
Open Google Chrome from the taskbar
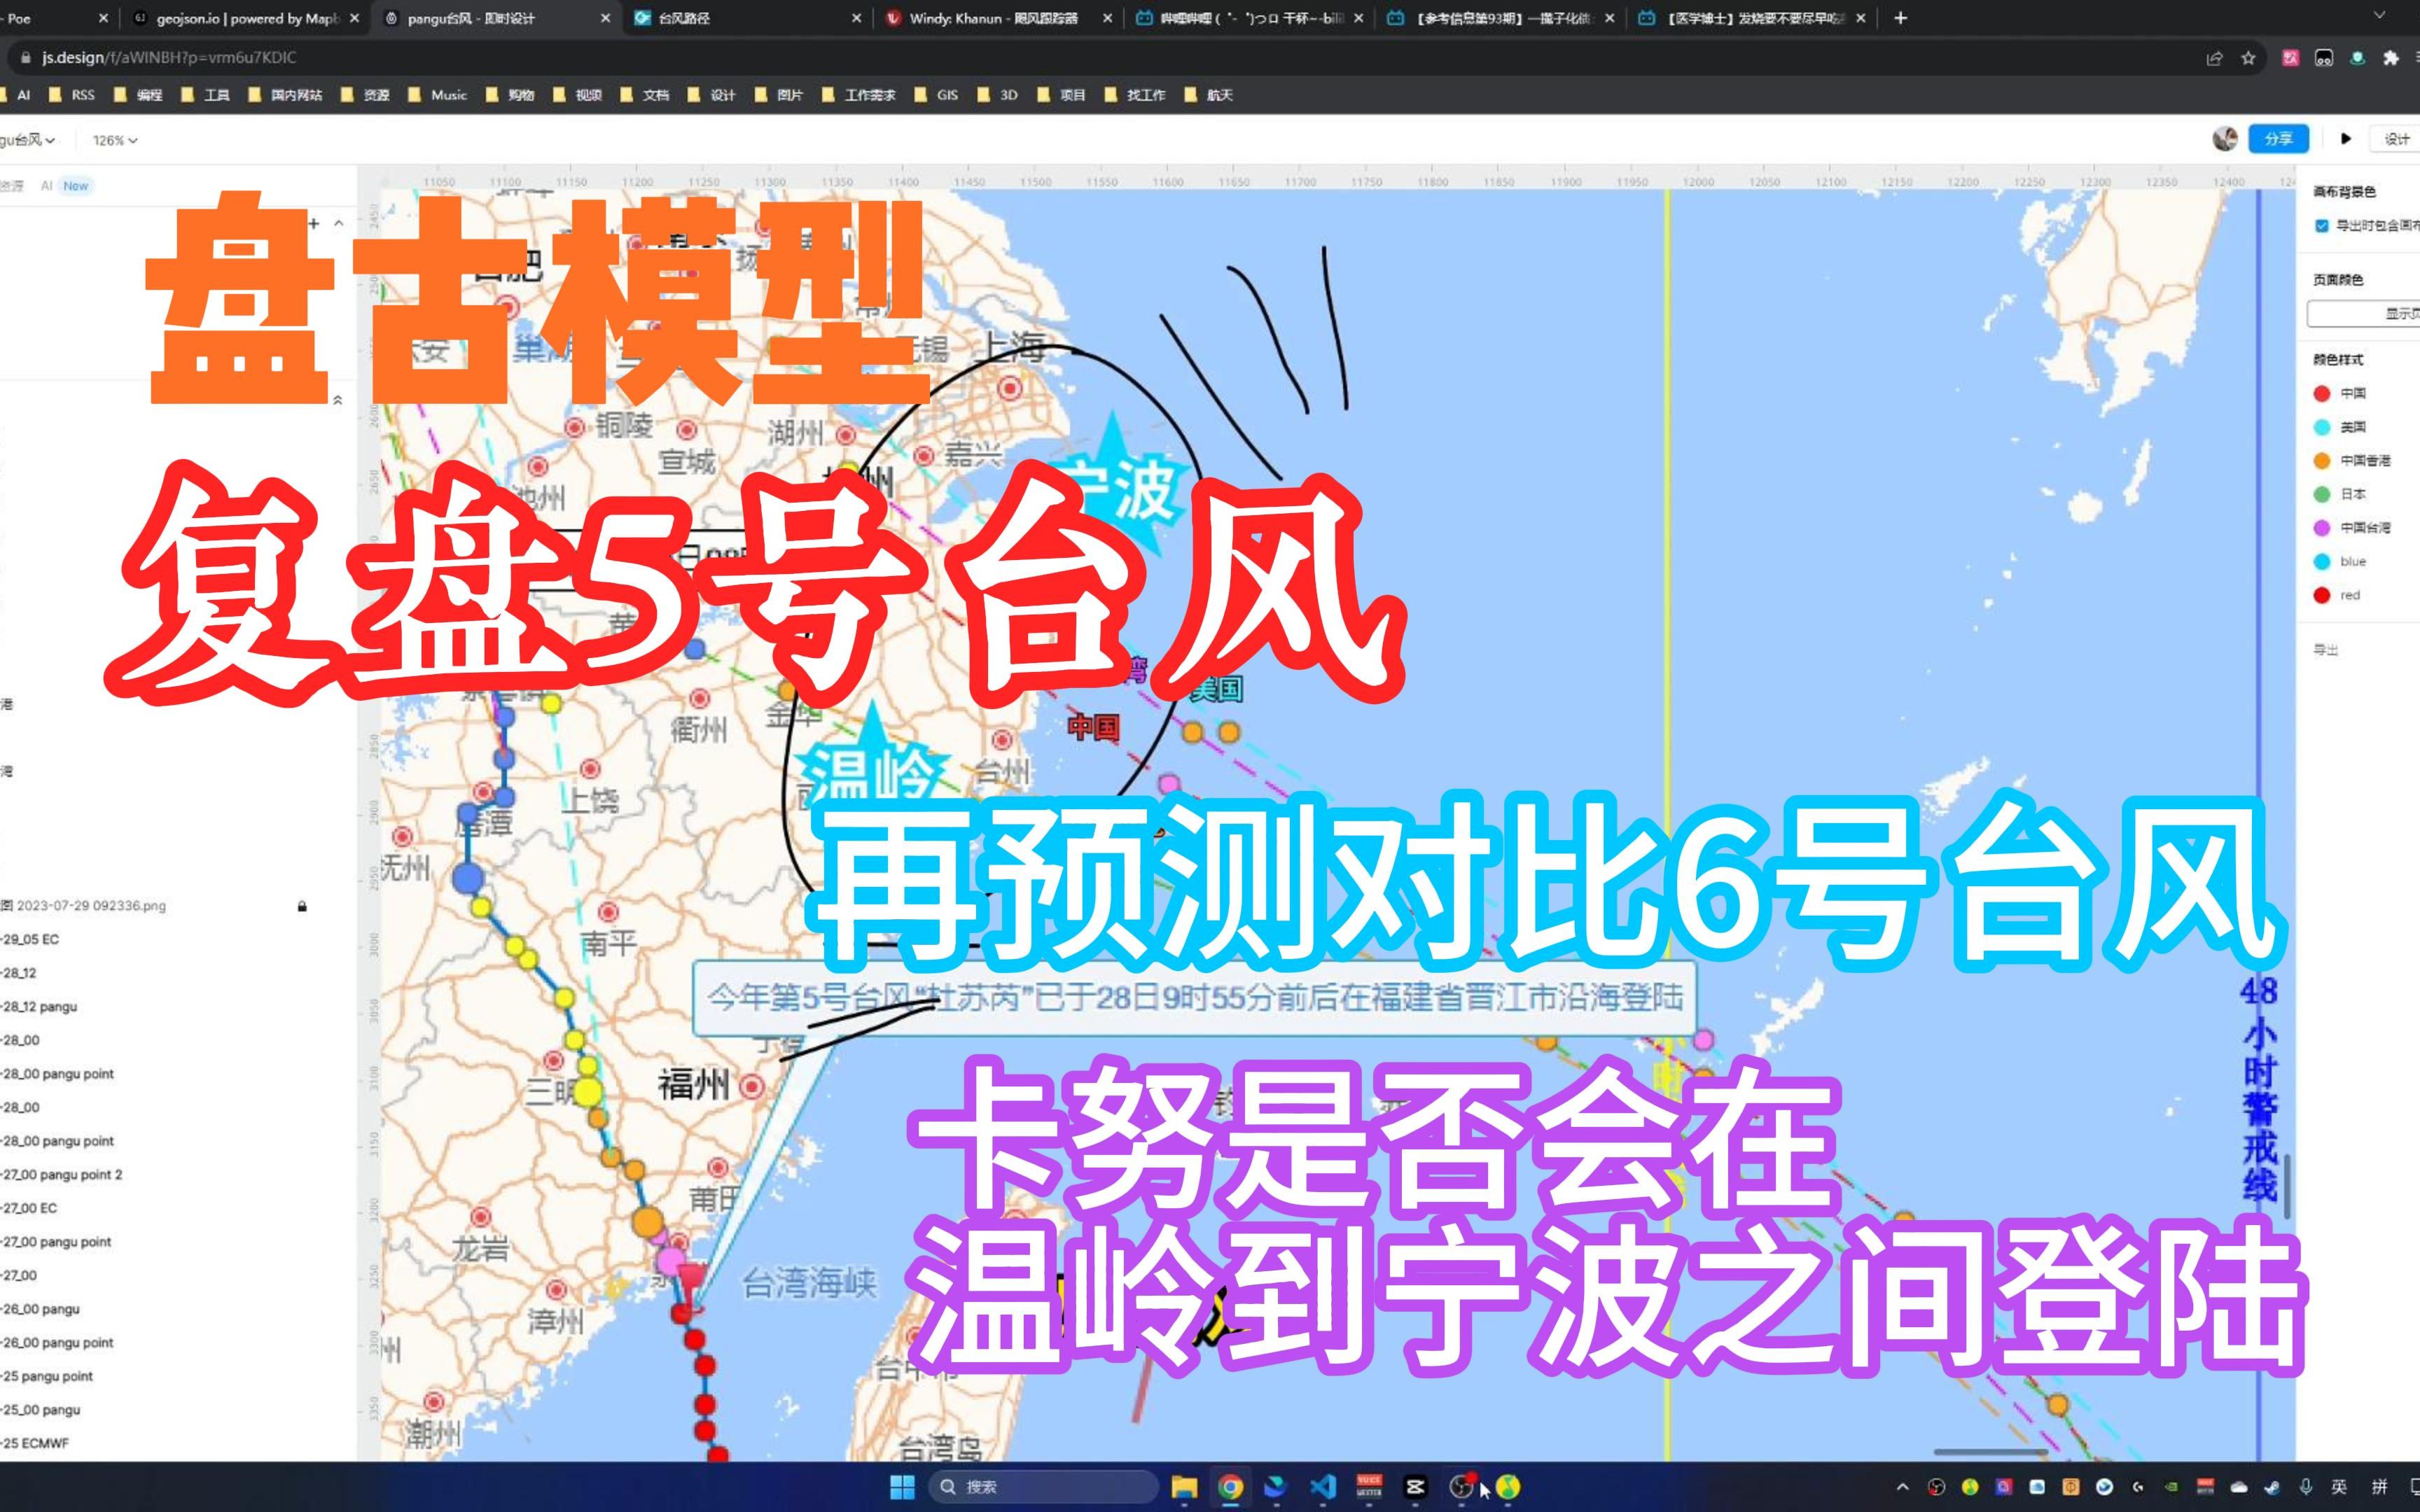[x=1231, y=1487]
